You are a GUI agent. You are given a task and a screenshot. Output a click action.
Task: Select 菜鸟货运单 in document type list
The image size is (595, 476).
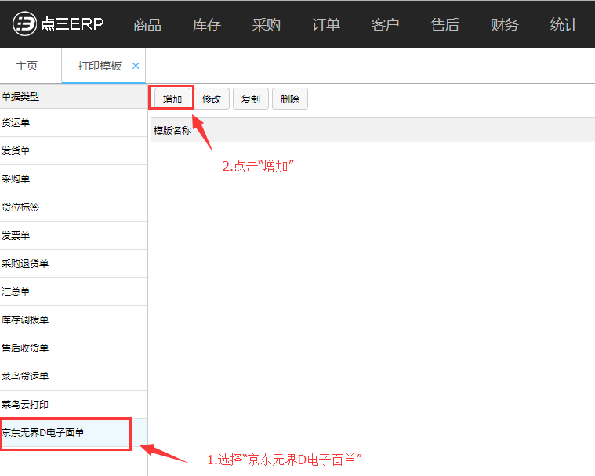(x=74, y=377)
